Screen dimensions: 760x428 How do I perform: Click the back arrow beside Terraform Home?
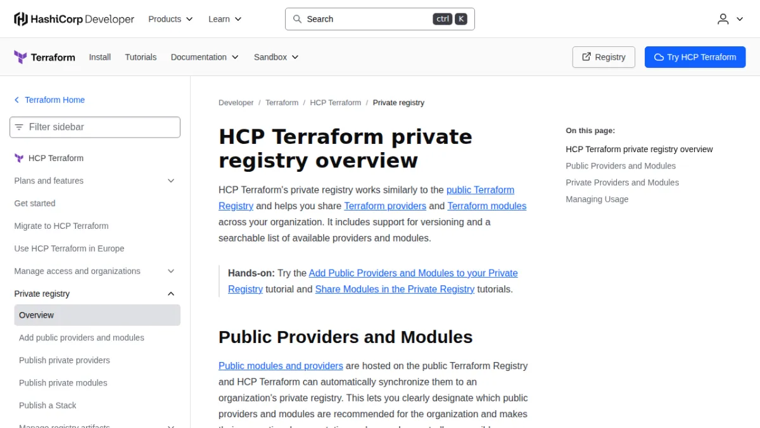click(17, 100)
